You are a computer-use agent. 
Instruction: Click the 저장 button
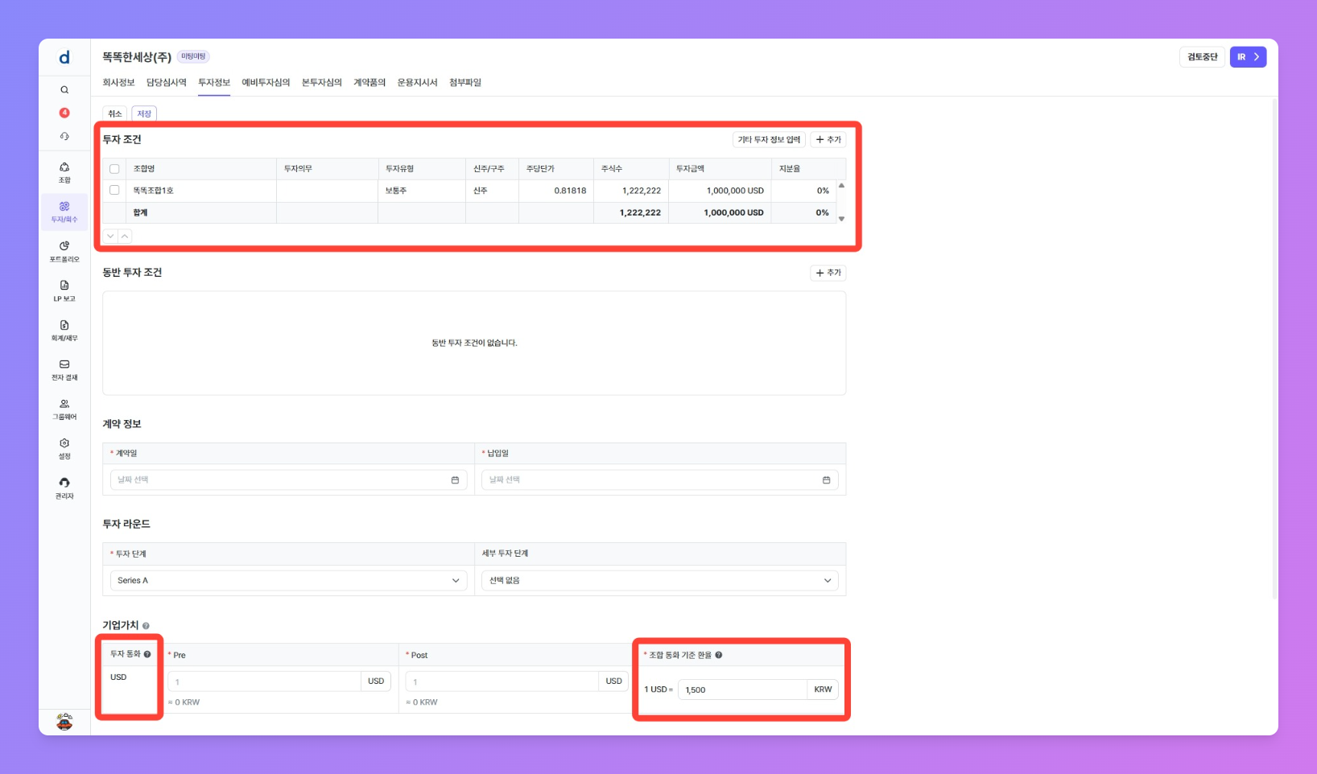(x=144, y=113)
